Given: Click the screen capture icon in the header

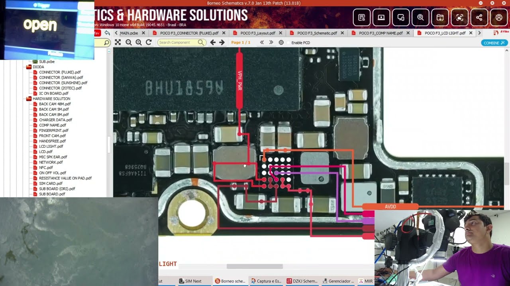Looking at the screenshot, I should tap(460, 17).
